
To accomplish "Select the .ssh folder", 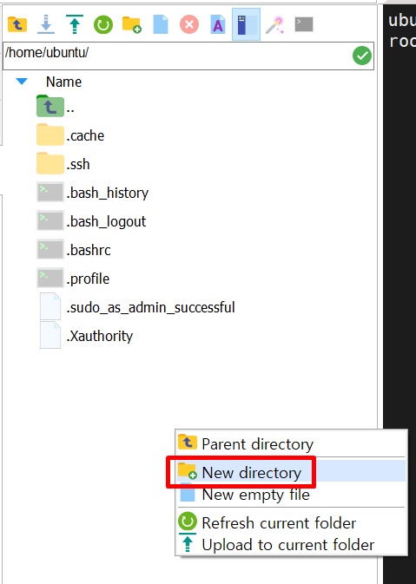I will point(63,164).
